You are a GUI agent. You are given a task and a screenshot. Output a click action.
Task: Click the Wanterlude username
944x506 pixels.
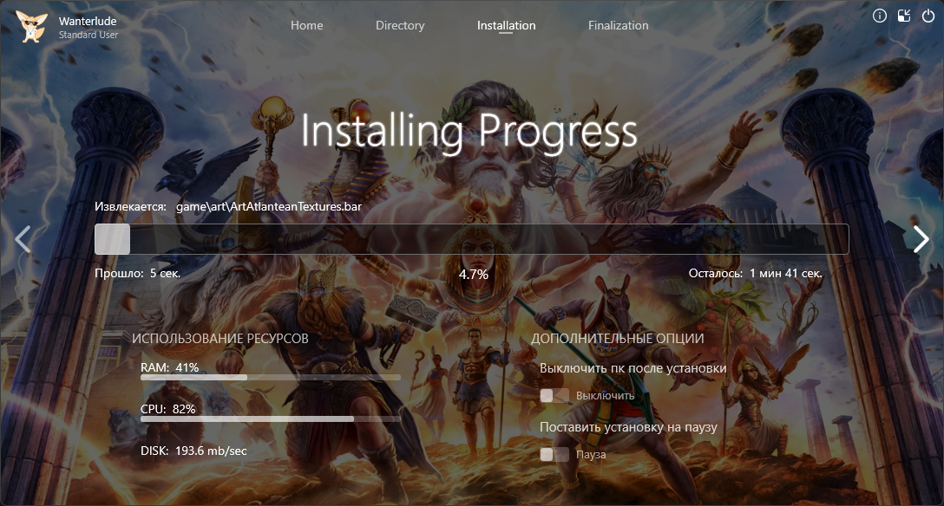click(88, 21)
